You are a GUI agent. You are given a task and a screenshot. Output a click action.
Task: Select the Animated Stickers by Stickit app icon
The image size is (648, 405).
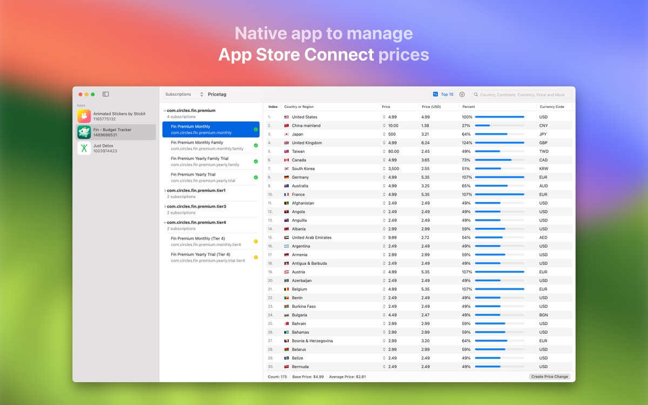pyautogui.click(x=84, y=116)
